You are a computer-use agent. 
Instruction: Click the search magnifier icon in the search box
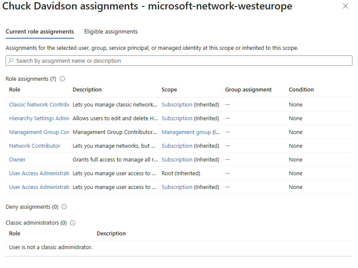11,61
